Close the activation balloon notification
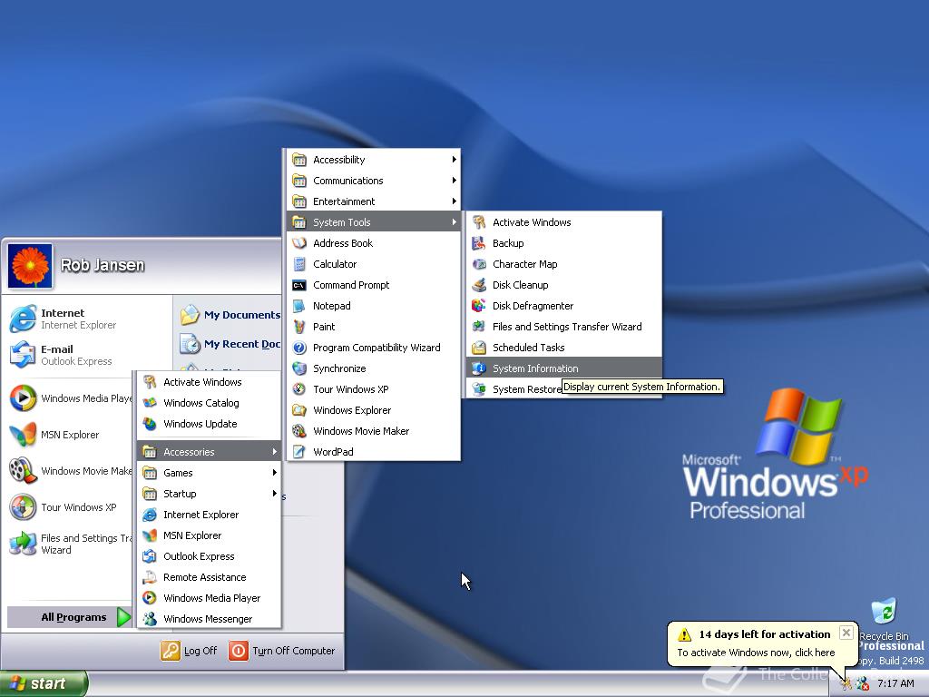This screenshot has height=697, width=929. [846, 633]
